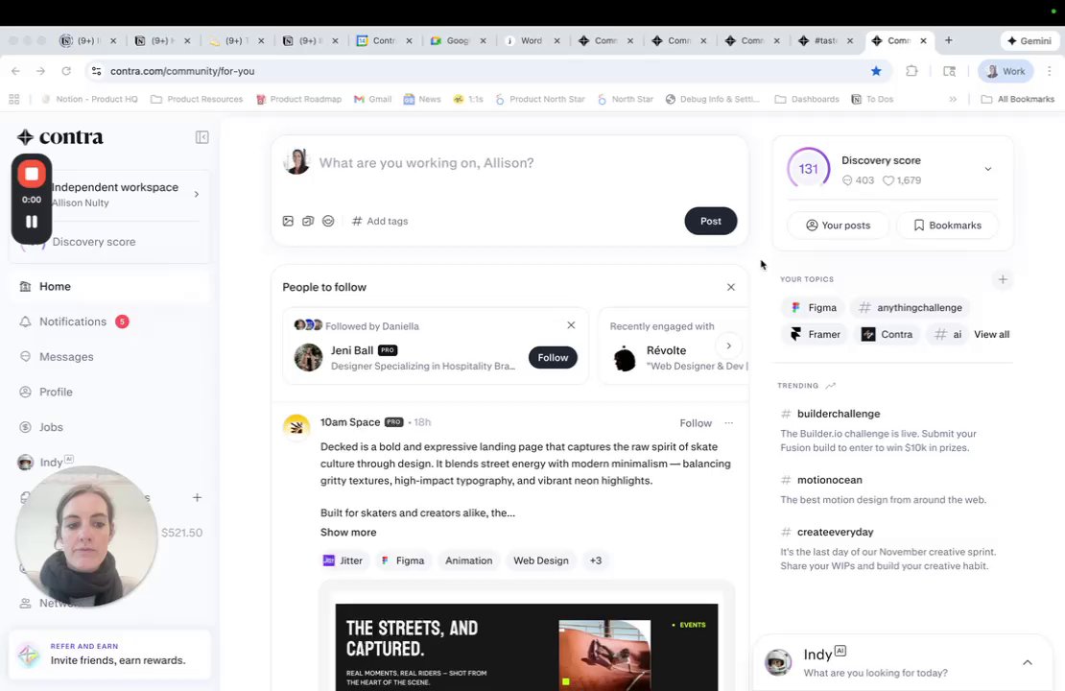
Task: Open the builderchallenge trending topic
Action: [839, 414]
